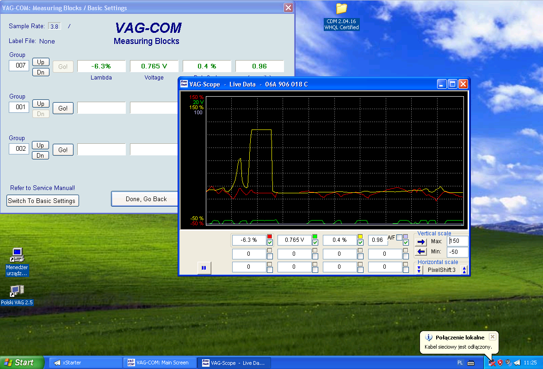This screenshot has width=543, height=369.
Task: Click the Sample Rate 3.8 field
Action: (55, 26)
